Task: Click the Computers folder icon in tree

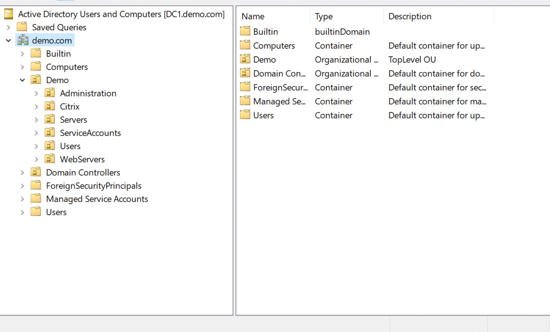Action: (x=36, y=66)
